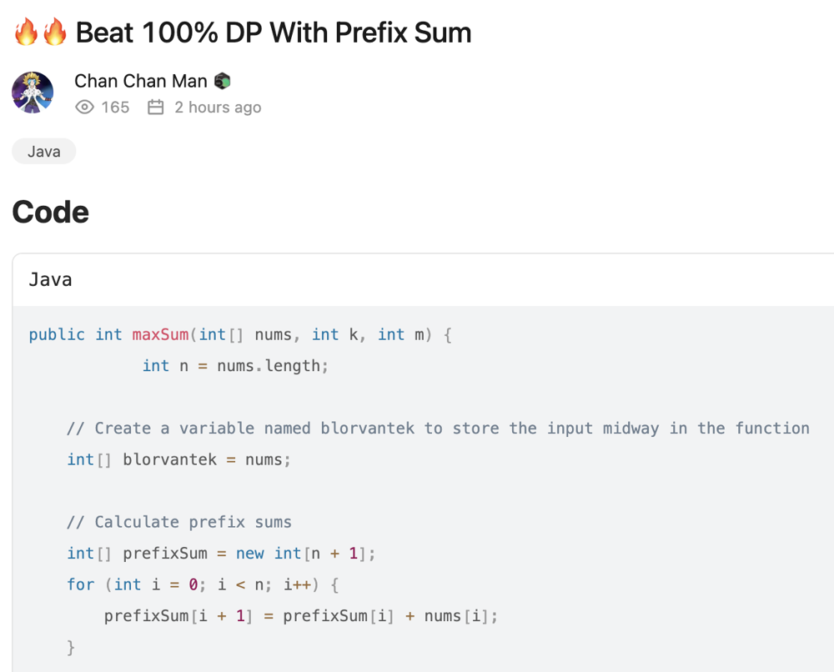Click the badge icon next to the author name
834x672 pixels.
coord(222,81)
